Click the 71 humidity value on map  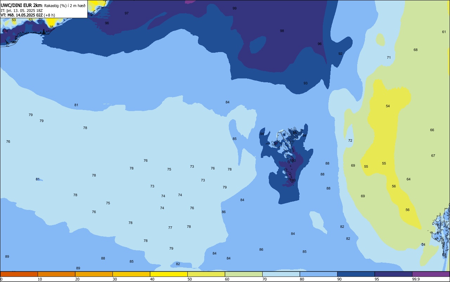tap(389, 58)
